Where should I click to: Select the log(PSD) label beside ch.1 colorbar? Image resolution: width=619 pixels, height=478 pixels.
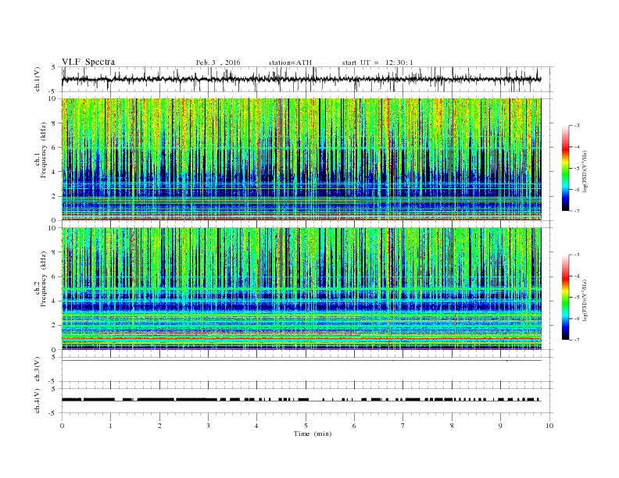point(585,171)
